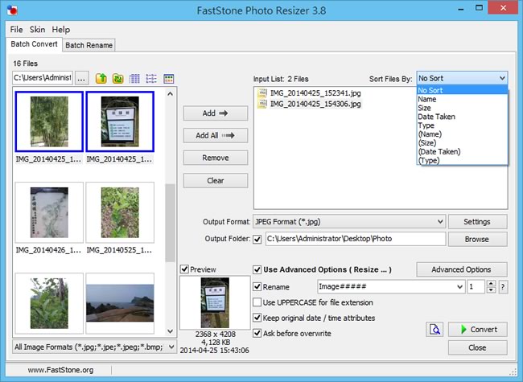
Task: Select IMG_20140425_154306.jpg in the input list
Action: tap(316, 104)
